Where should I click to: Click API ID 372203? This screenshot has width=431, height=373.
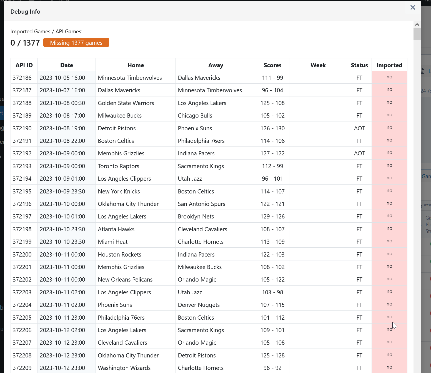(x=24, y=292)
